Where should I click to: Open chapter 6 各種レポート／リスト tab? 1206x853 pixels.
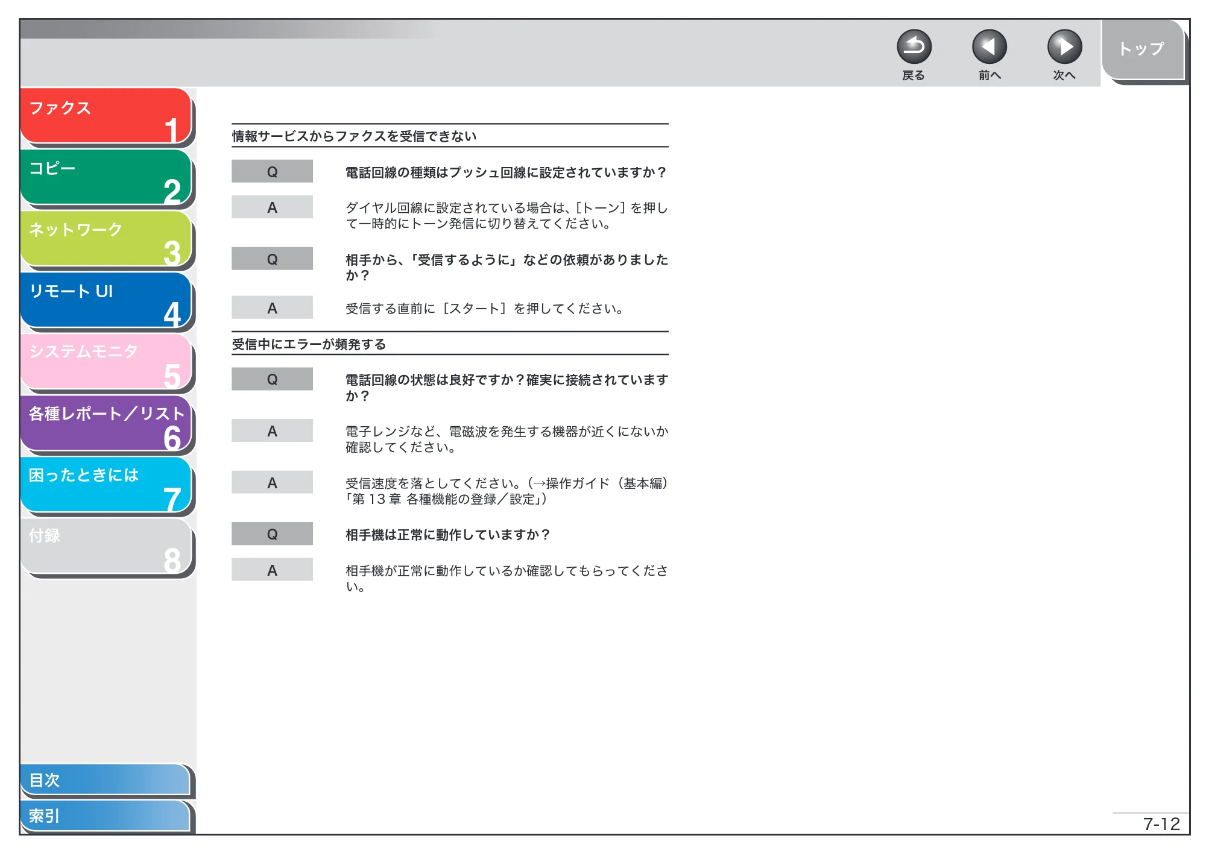(x=106, y=423)
